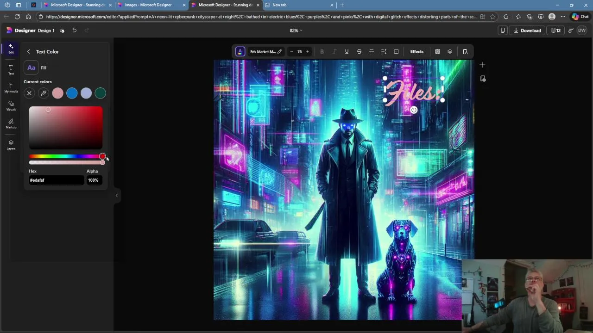593x333 pixels.
Task: Switch to the New tab browser tab
Action: click(x=299, y=5)
